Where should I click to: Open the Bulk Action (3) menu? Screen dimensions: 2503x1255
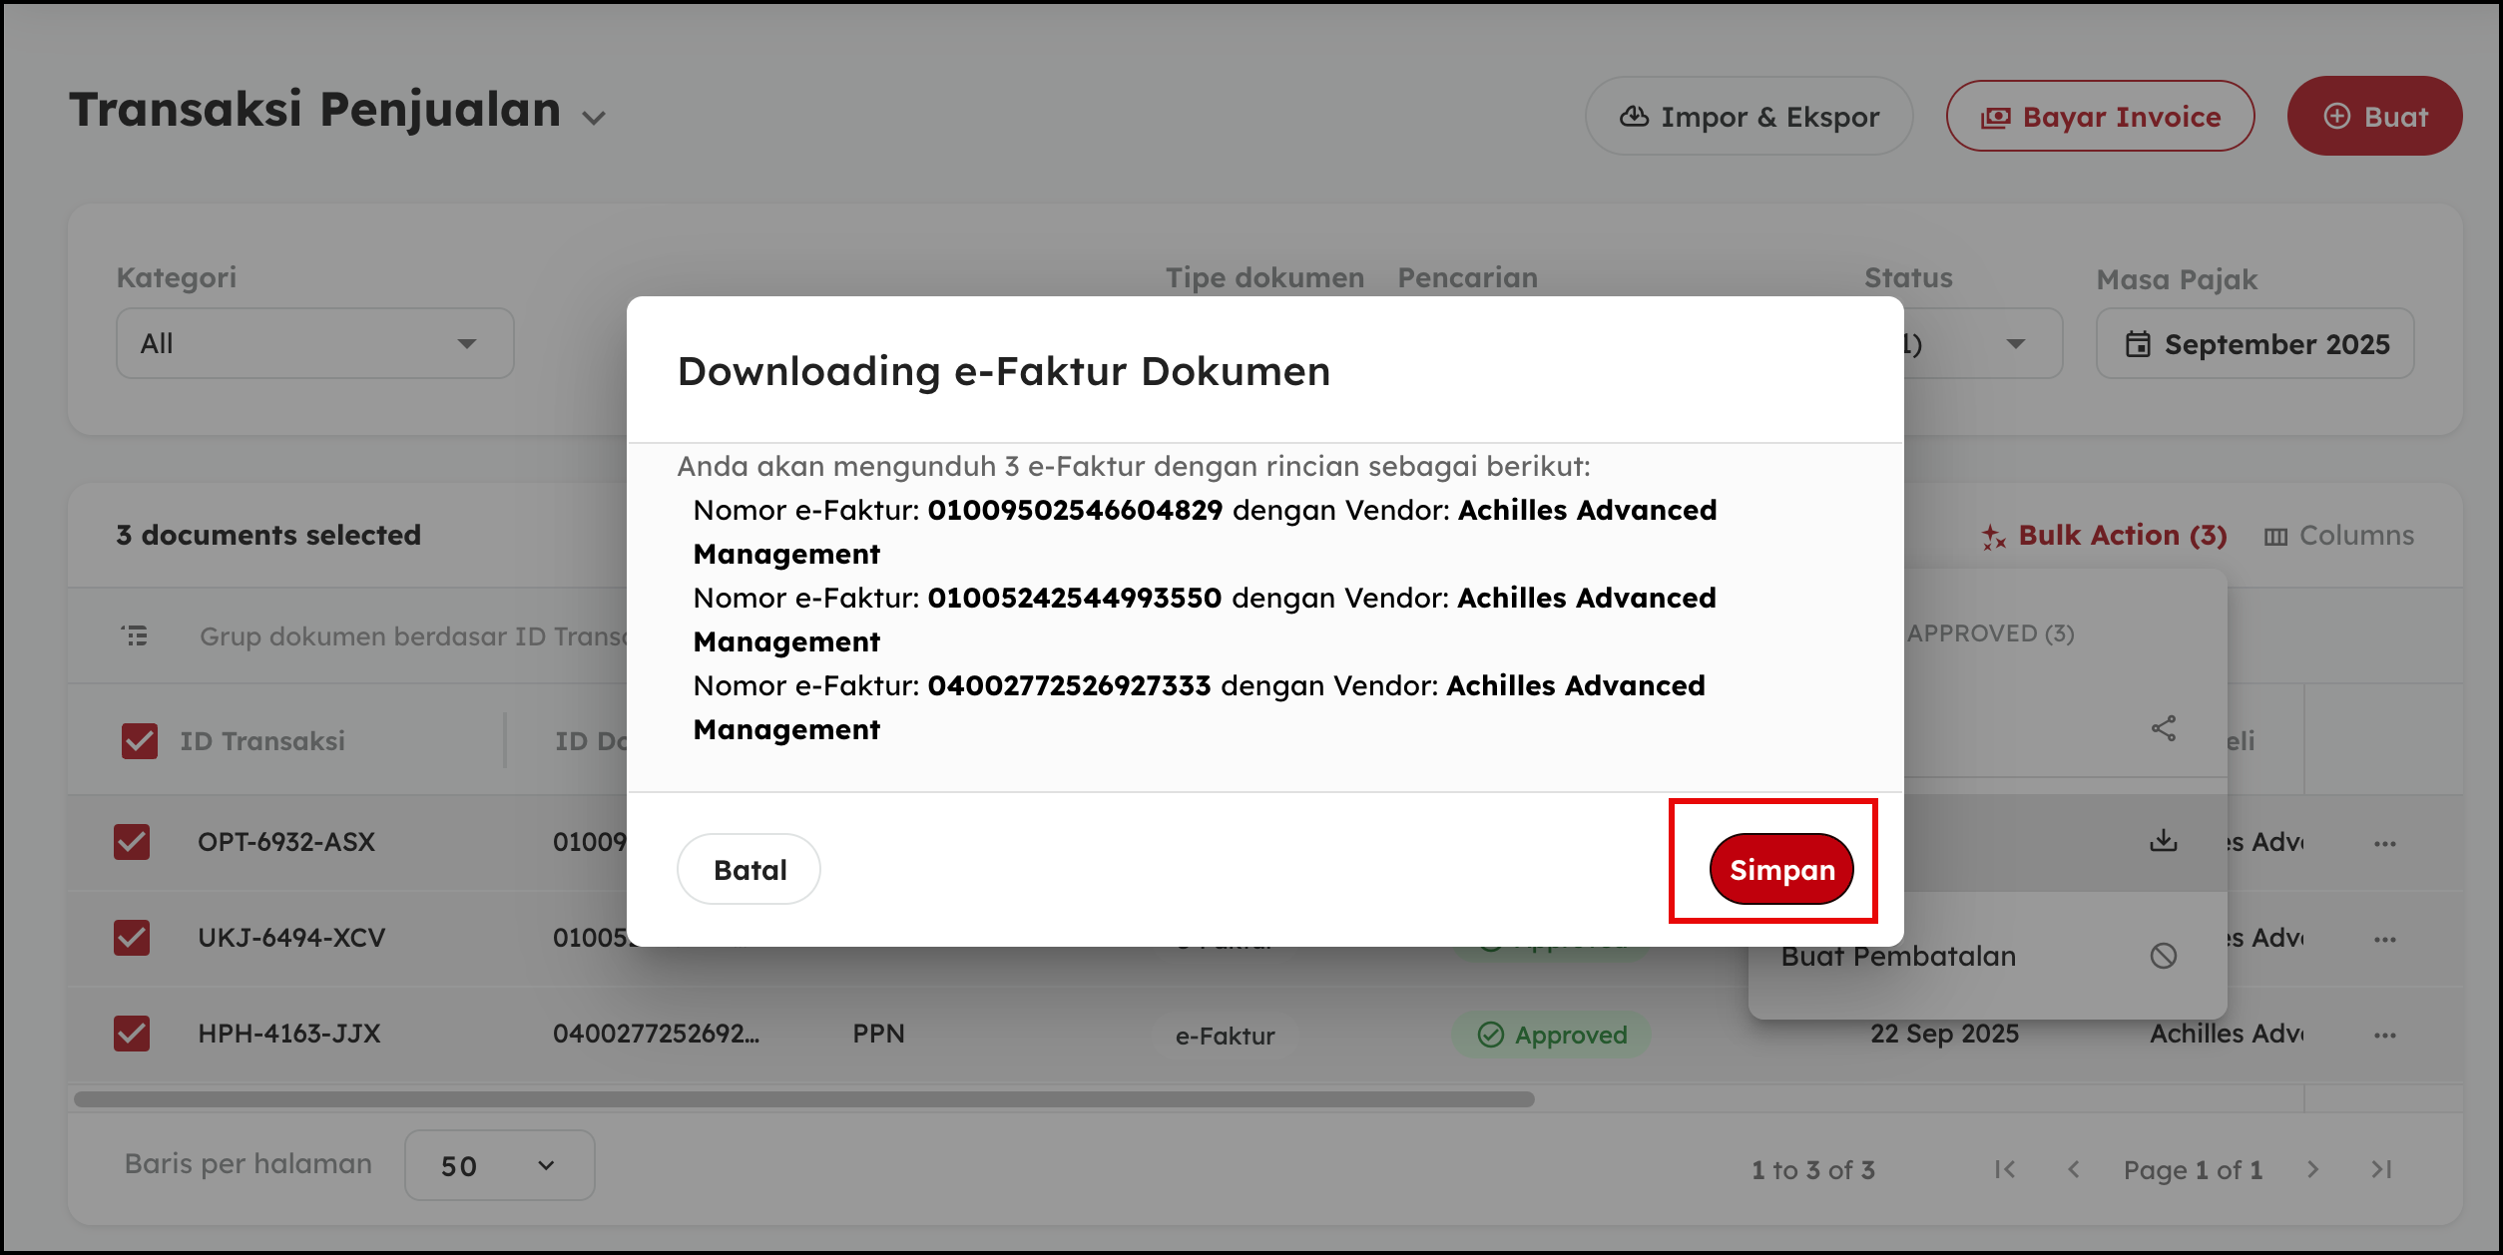(2104, 536)
